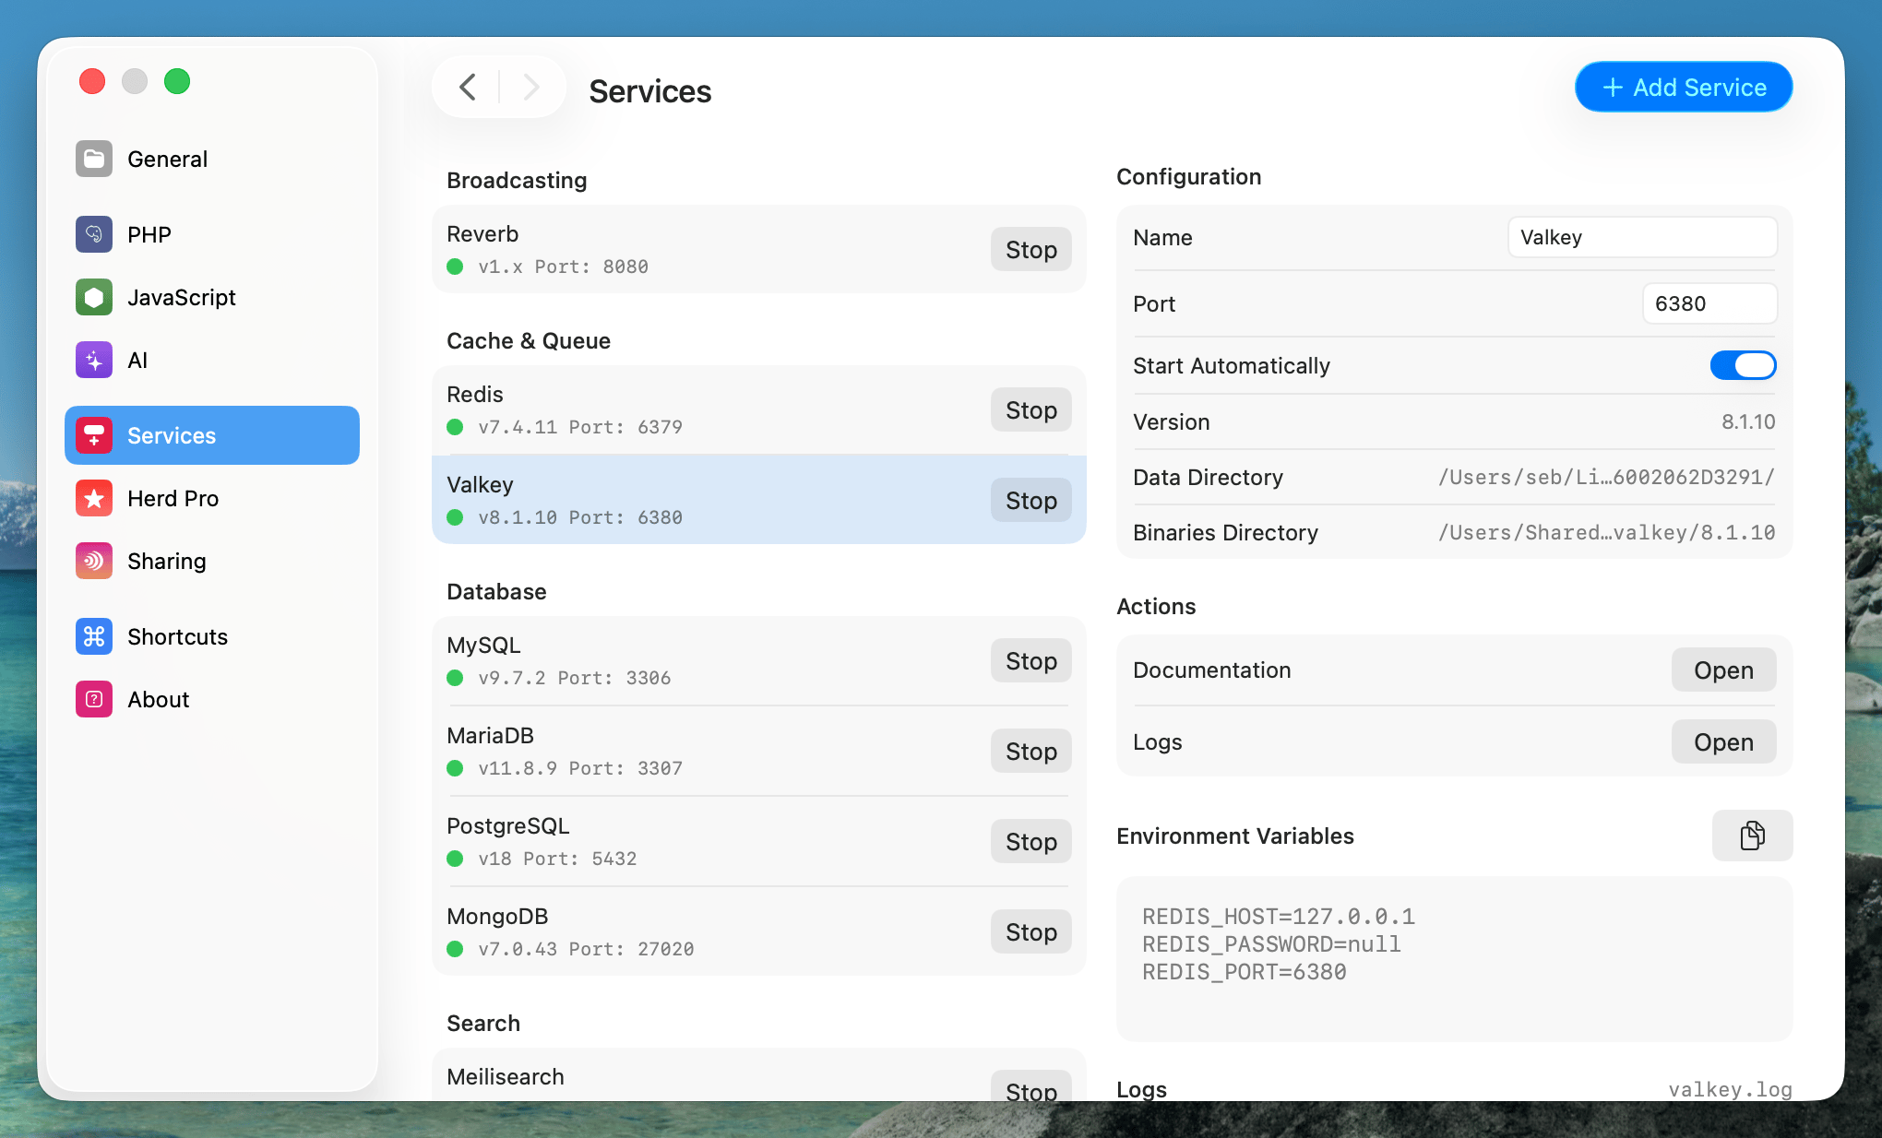Open the Documentation action
Screen dimensions: 1882x1138
(1723, 670)
